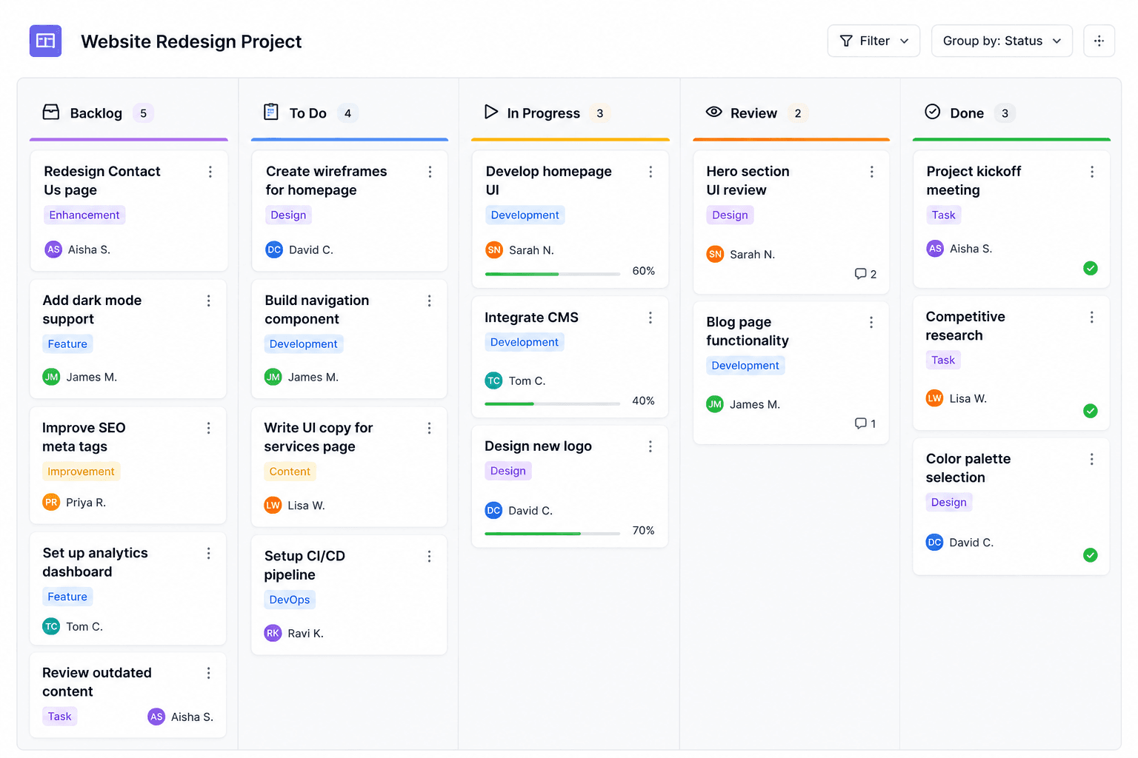The width and height of the screenshot is (1138, 758).
Task: Open menu for Develop homepage UI card
Action: [x=650, y=172]
